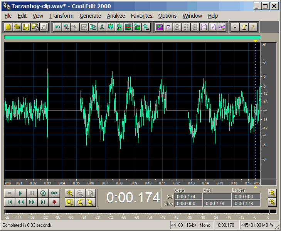Click the 0.09 mark on the time ruler
The height and width of the screenshot is (231, 281).
tap(134, 183)
